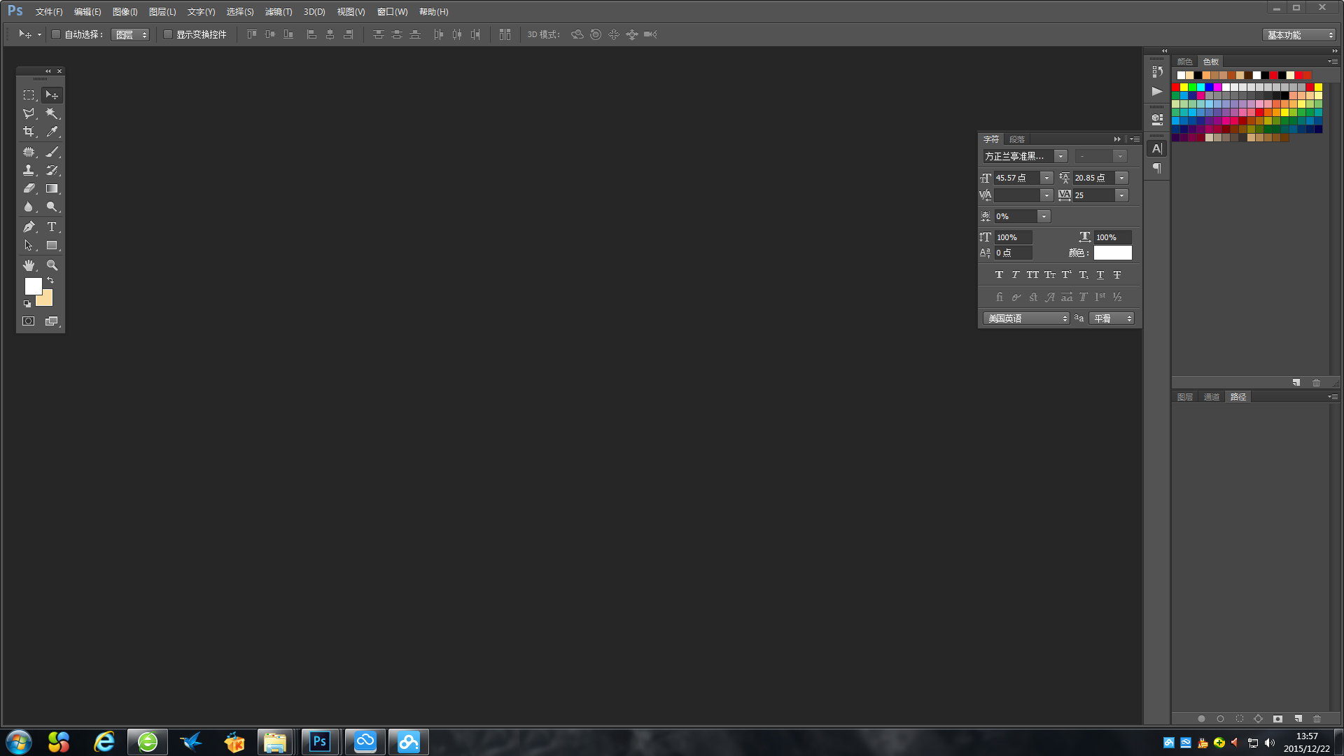Click underline text style button
The height and width of the screenshot is (756, 1344).
click(x=1100, y=275)
